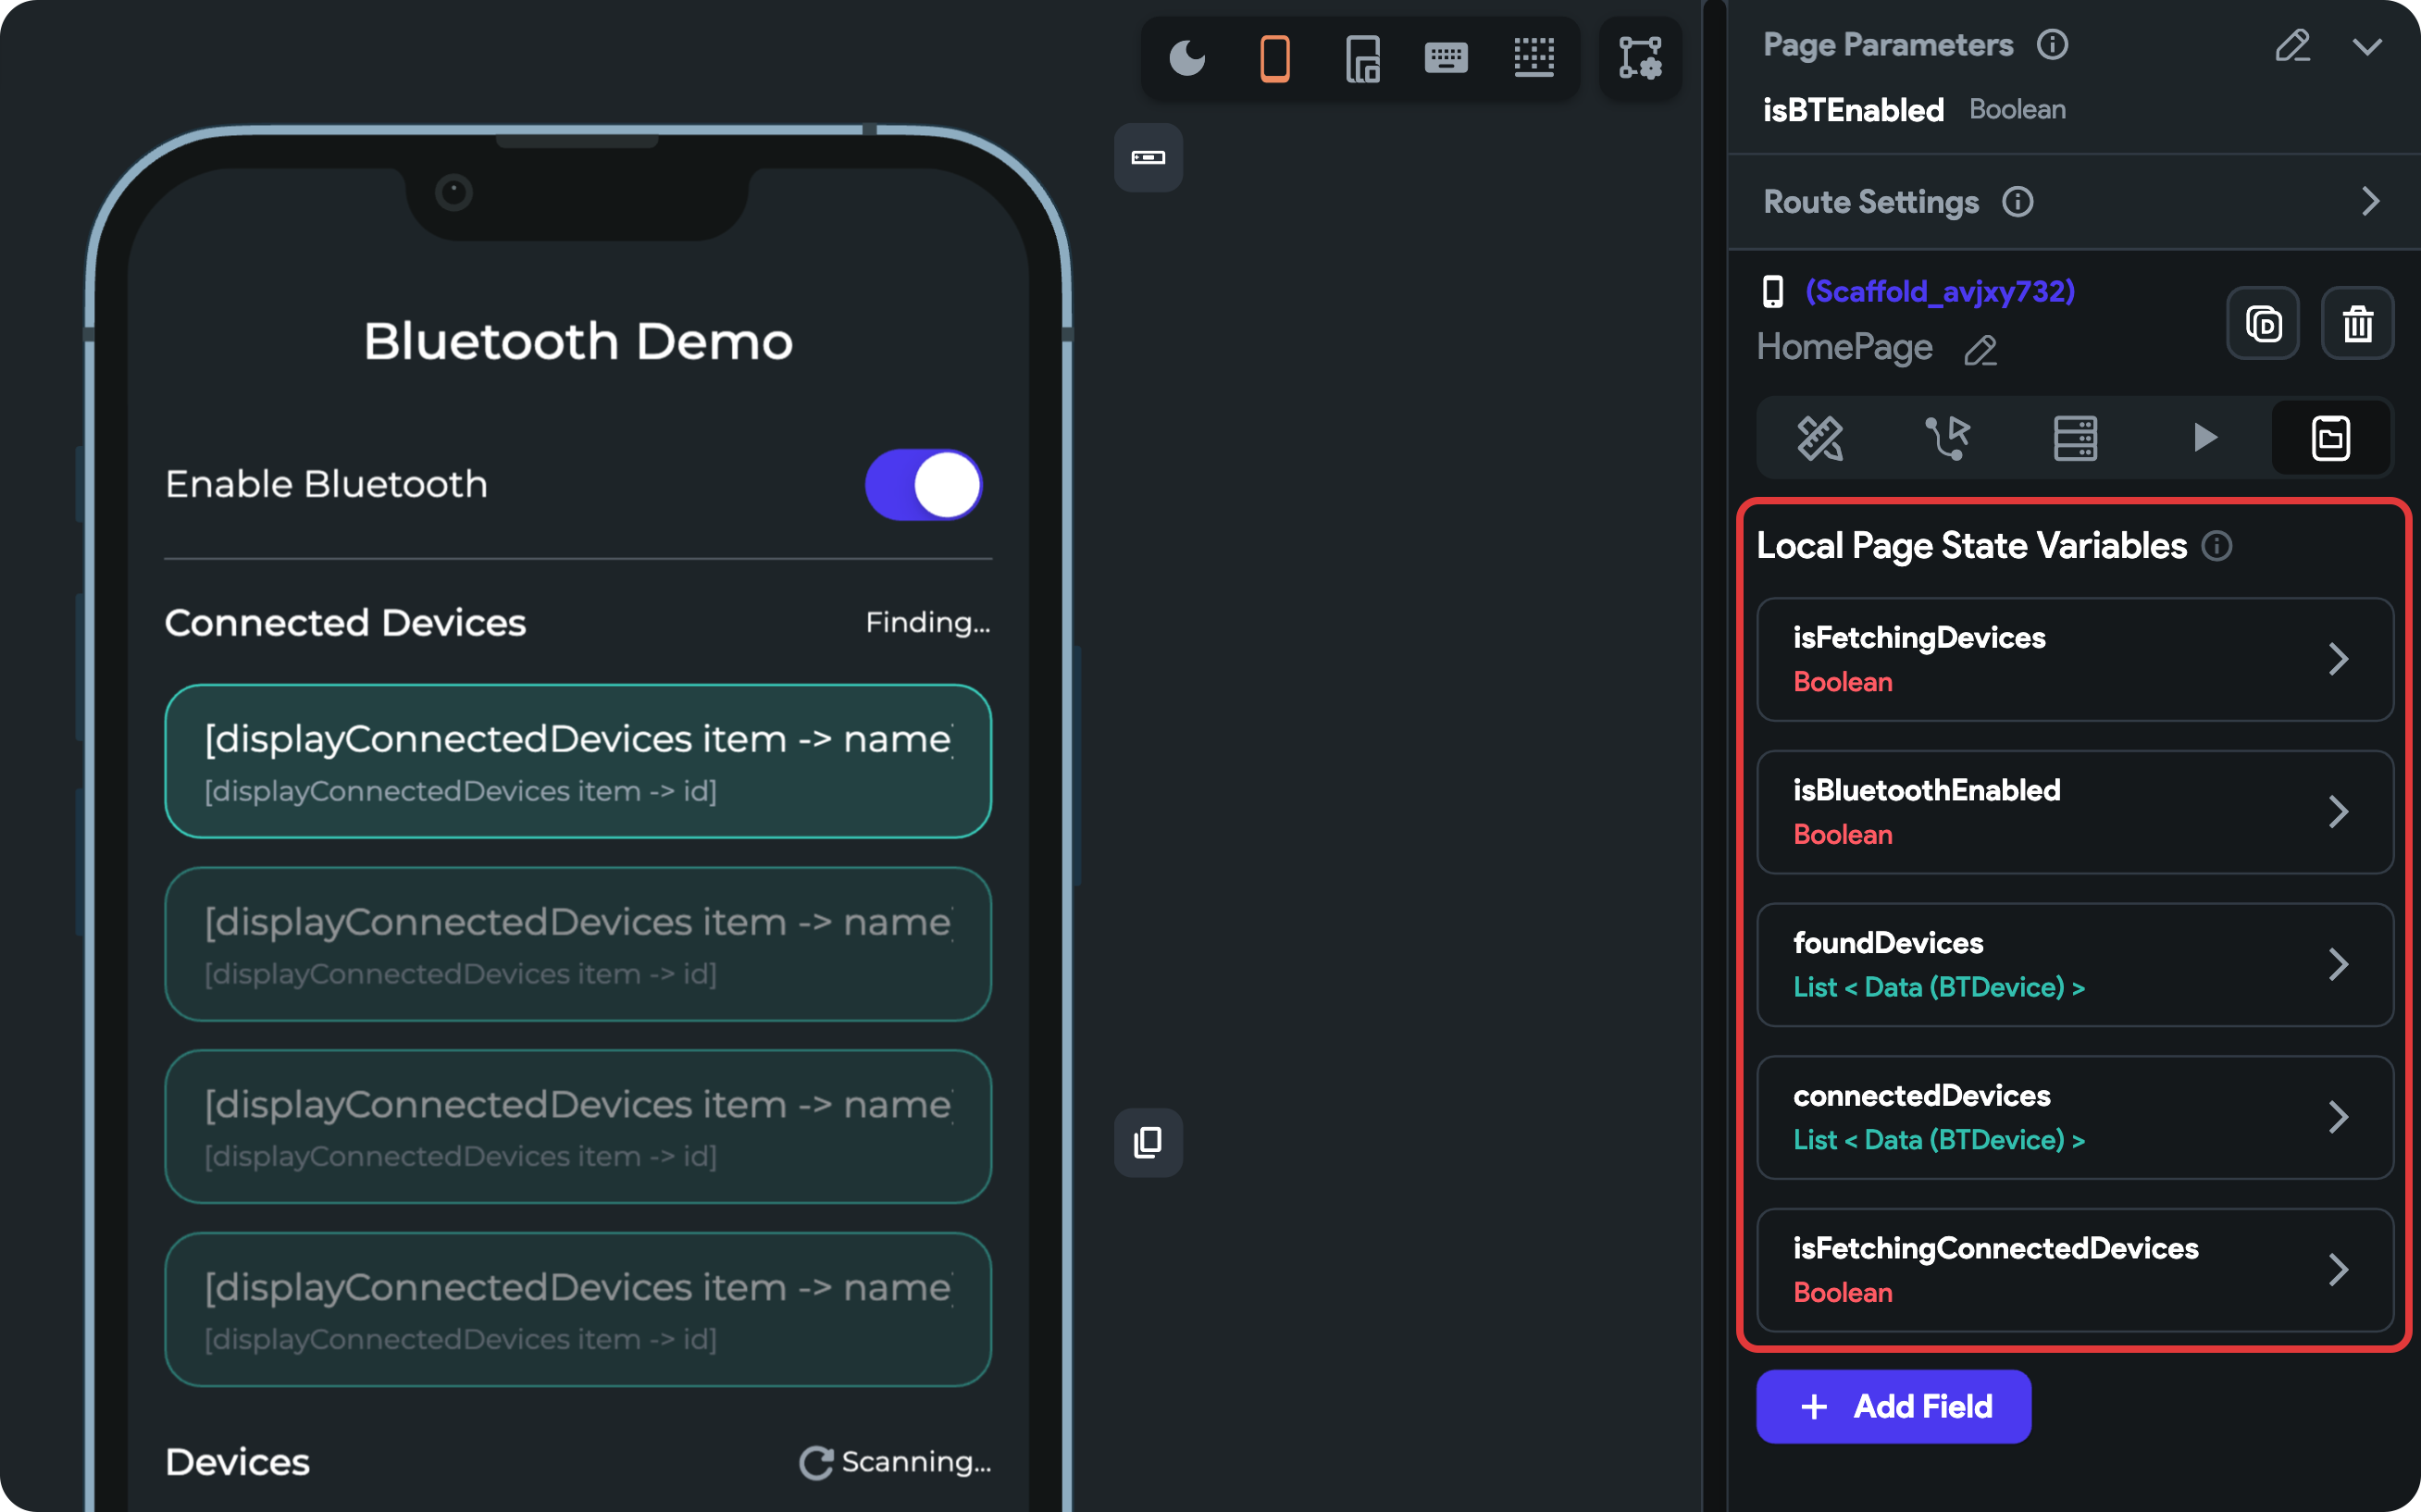Collapse the Page Parameters section
Viewport: 2421px width, 1512px height.
(2367, 46)
